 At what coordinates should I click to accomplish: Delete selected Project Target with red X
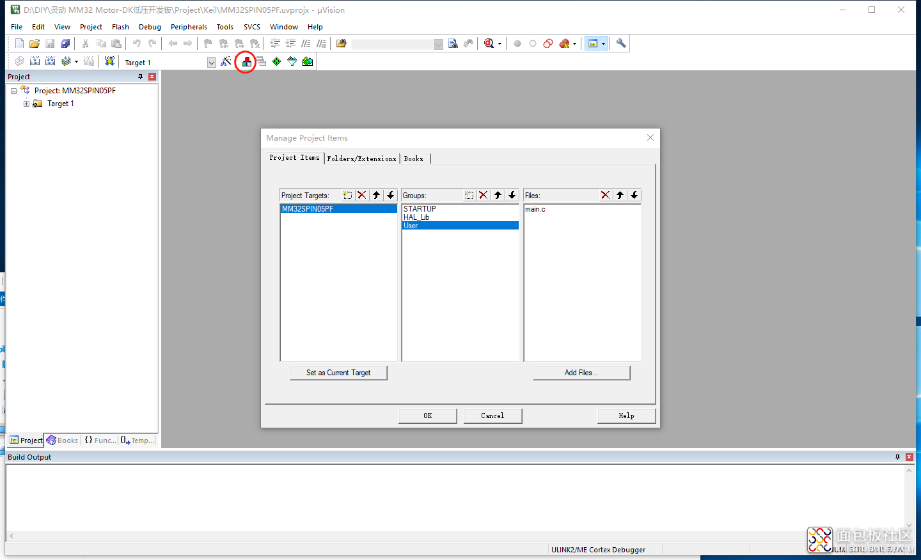[x=362, y=195]
